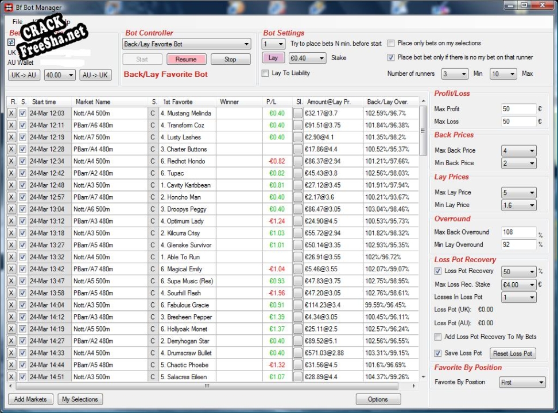Image resolution: width=558 pixels, height=413 pixels.
Task: Click the Sl. button on the Fabulous Gracie row
Action: pos(298,305)
